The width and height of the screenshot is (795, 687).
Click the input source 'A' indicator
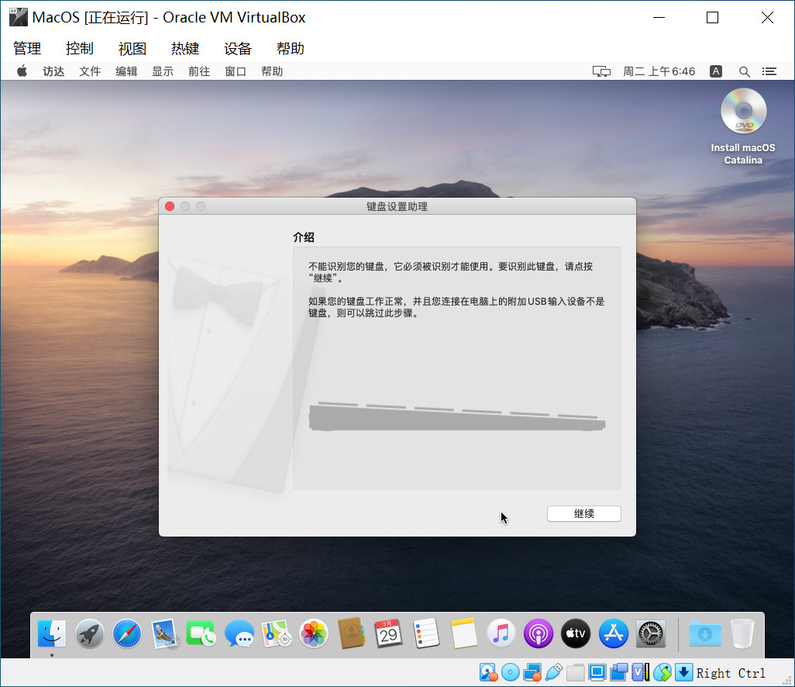716,71
